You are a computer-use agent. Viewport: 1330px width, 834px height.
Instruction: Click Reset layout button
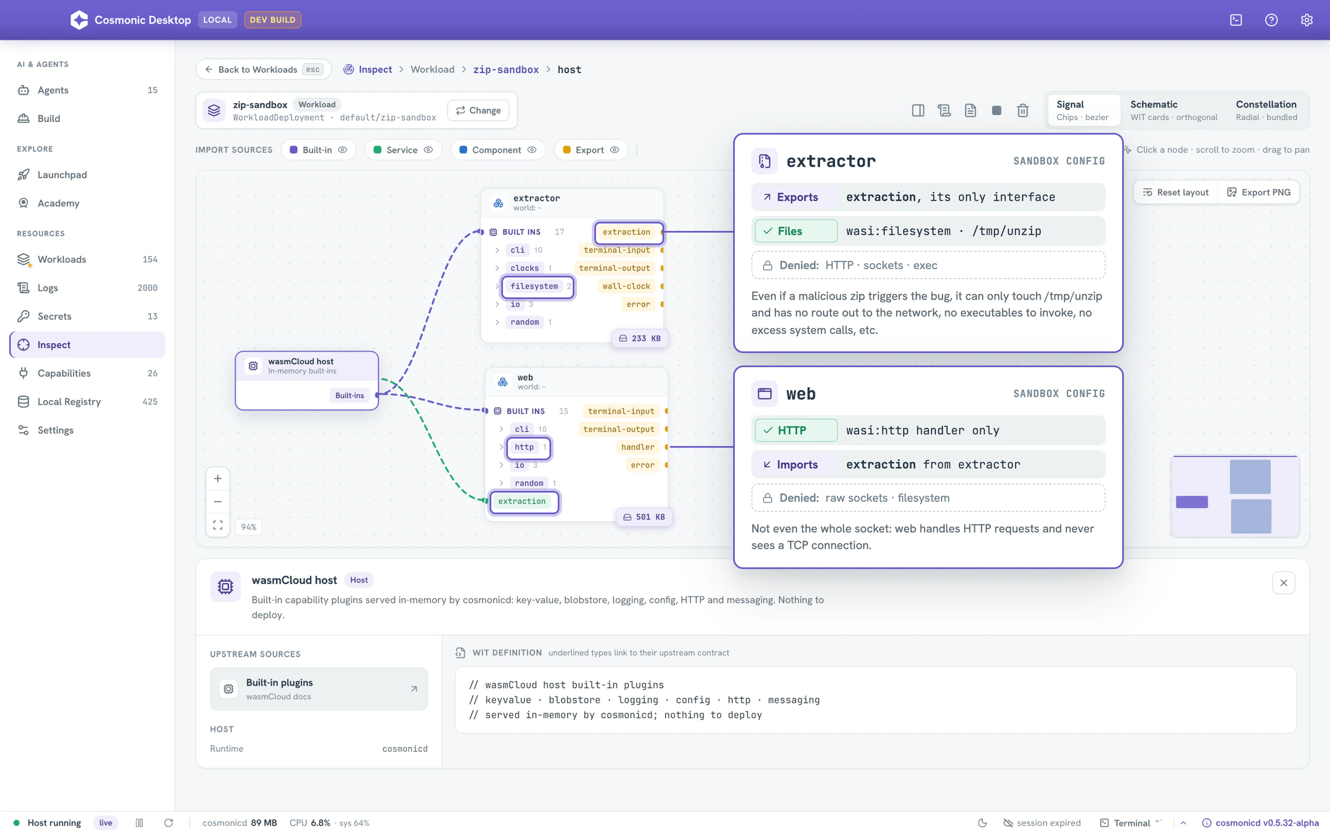tap(1175, 192)
